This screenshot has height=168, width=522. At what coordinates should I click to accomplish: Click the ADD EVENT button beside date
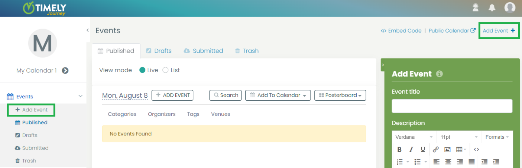(x=173, y=95)
